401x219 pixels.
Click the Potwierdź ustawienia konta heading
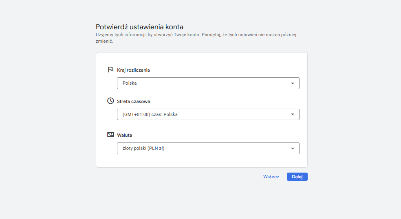tap(139, 27)
